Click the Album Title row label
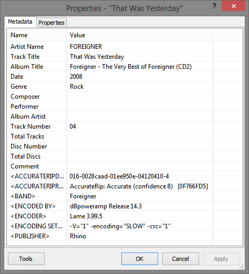This screenshot has height=274, width=249. click(27, 67)
